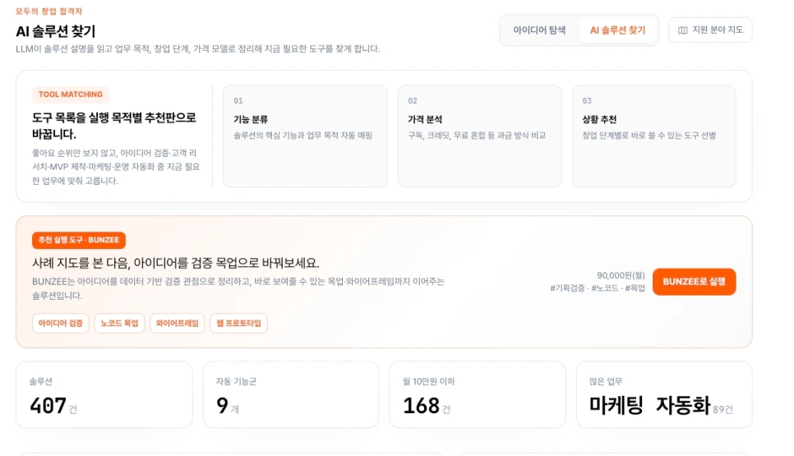The height and width of the screenshot is (456, 794).
Task: Select the 노코드 목업 tag chip
Action: (119, 323)
